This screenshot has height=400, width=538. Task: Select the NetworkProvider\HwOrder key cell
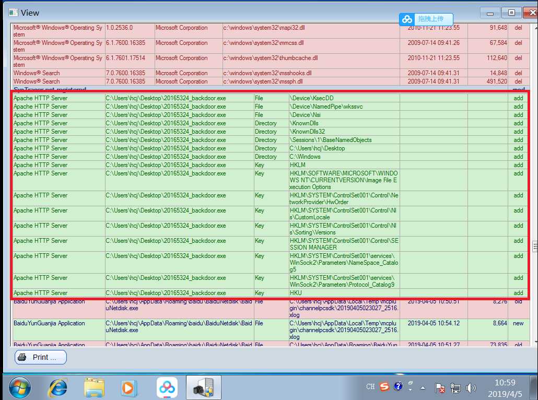click(344, 198)
